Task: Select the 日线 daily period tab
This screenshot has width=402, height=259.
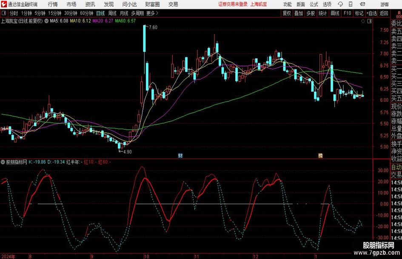Action: (x=100, y=13)
